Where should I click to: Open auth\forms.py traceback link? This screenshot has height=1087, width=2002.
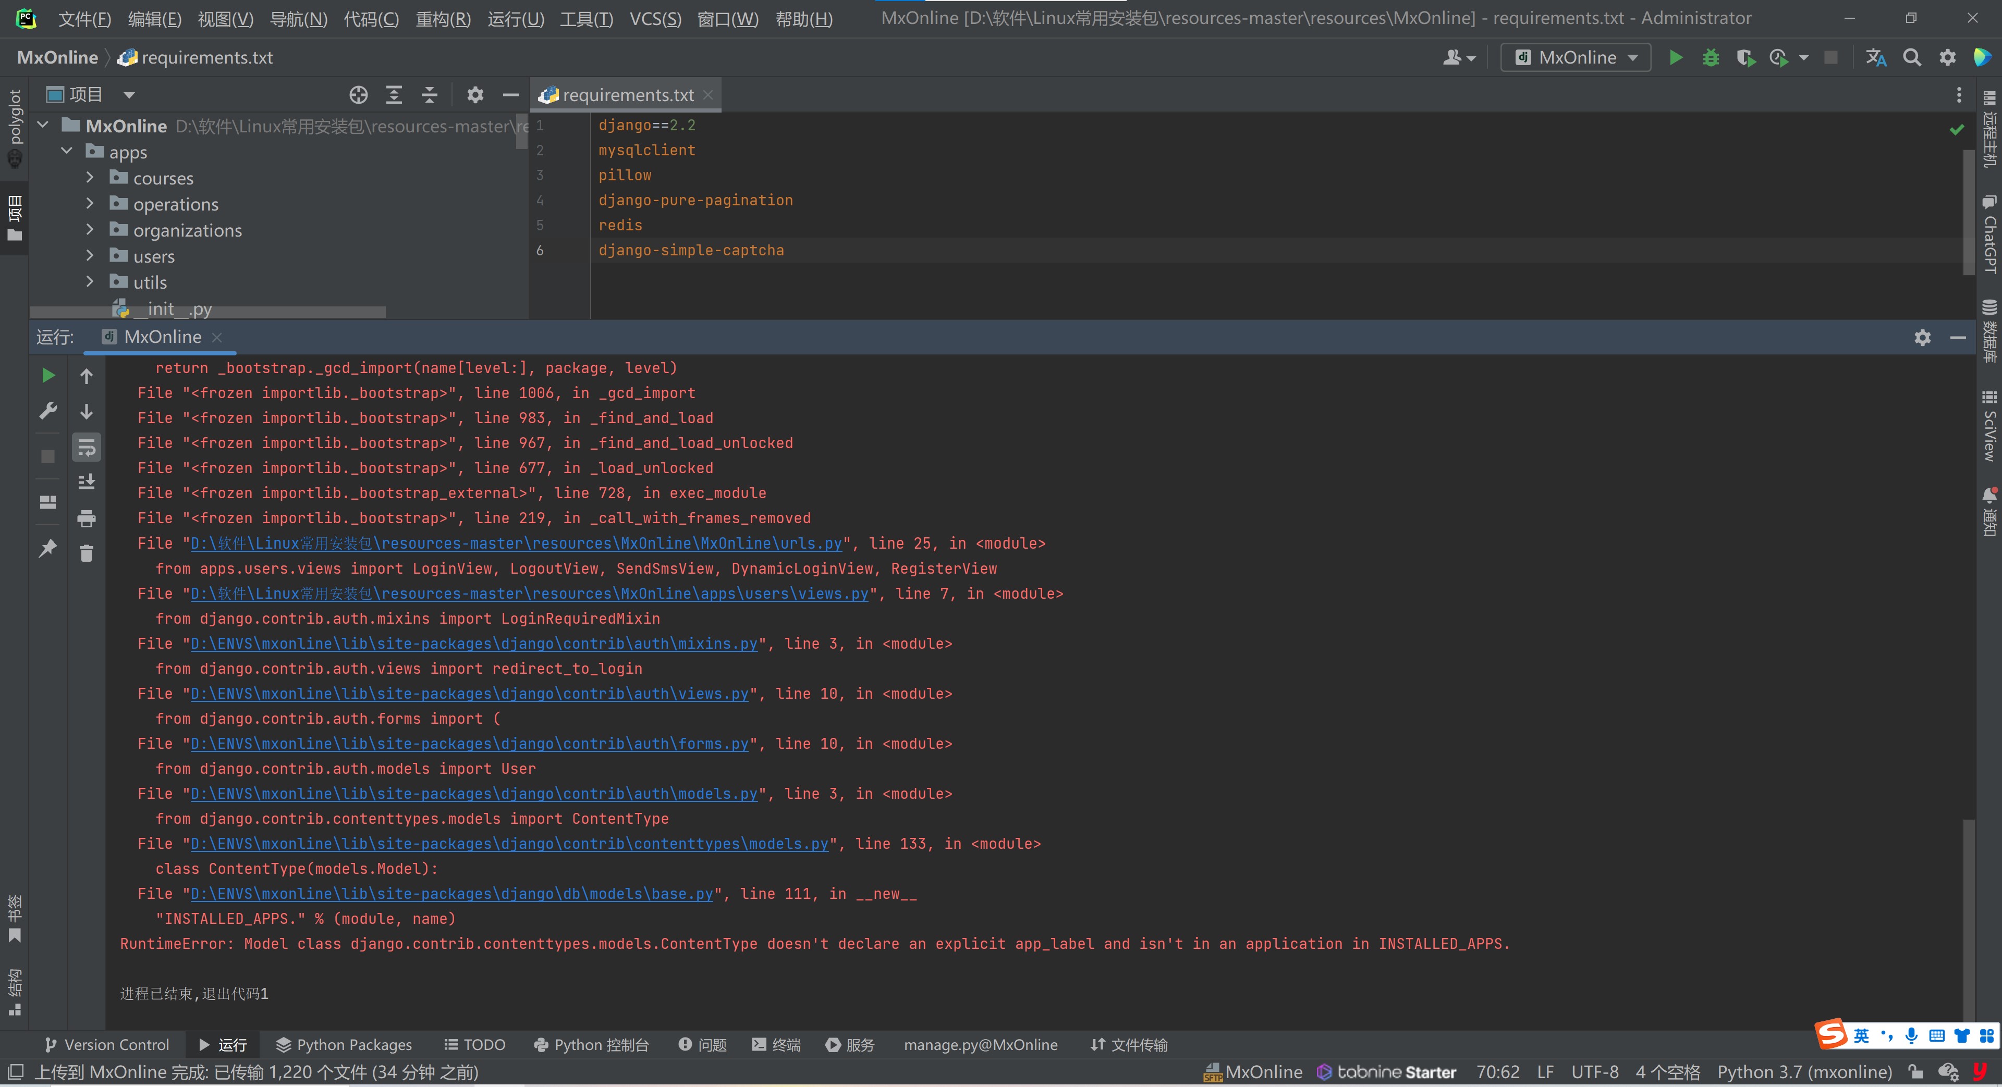(469, 744)
